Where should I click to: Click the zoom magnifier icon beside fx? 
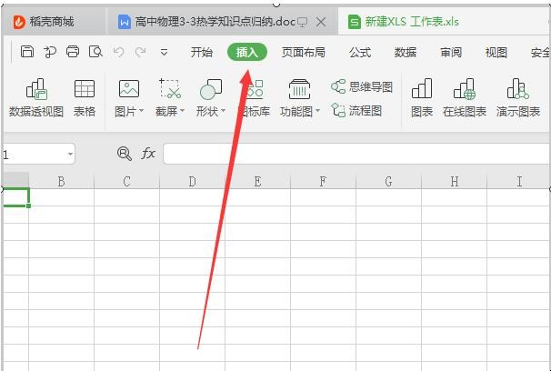point(125,154)
